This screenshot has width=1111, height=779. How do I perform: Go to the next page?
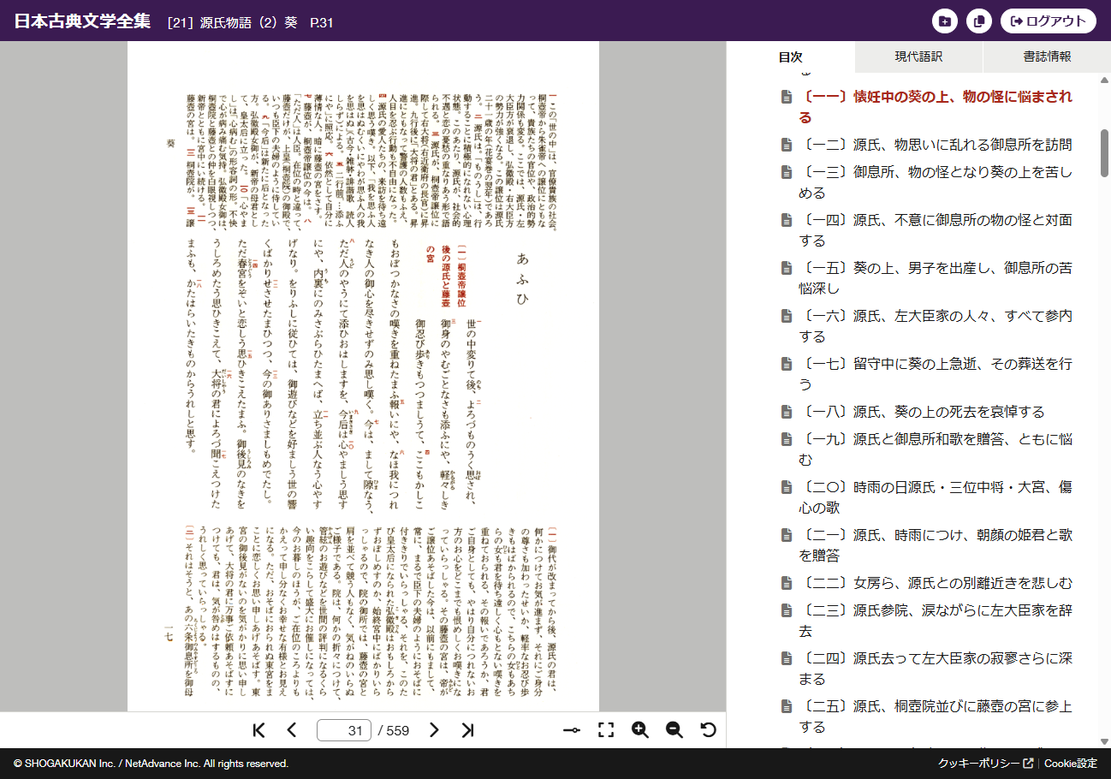pyautogui.click(x=434, y=730)
